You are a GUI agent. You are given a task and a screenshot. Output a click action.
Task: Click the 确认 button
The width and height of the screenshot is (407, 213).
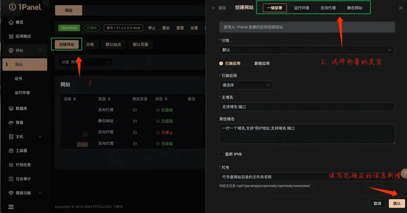coord(396,204)
